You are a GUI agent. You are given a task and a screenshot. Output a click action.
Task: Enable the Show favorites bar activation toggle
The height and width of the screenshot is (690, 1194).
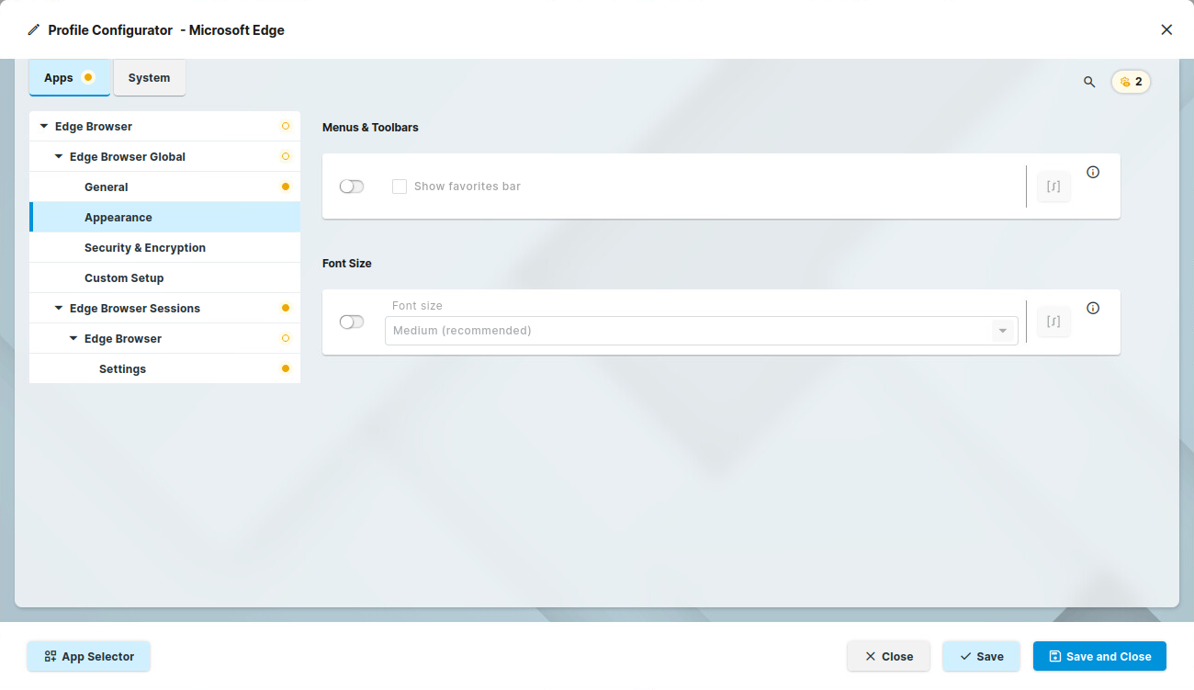(352, 187)
